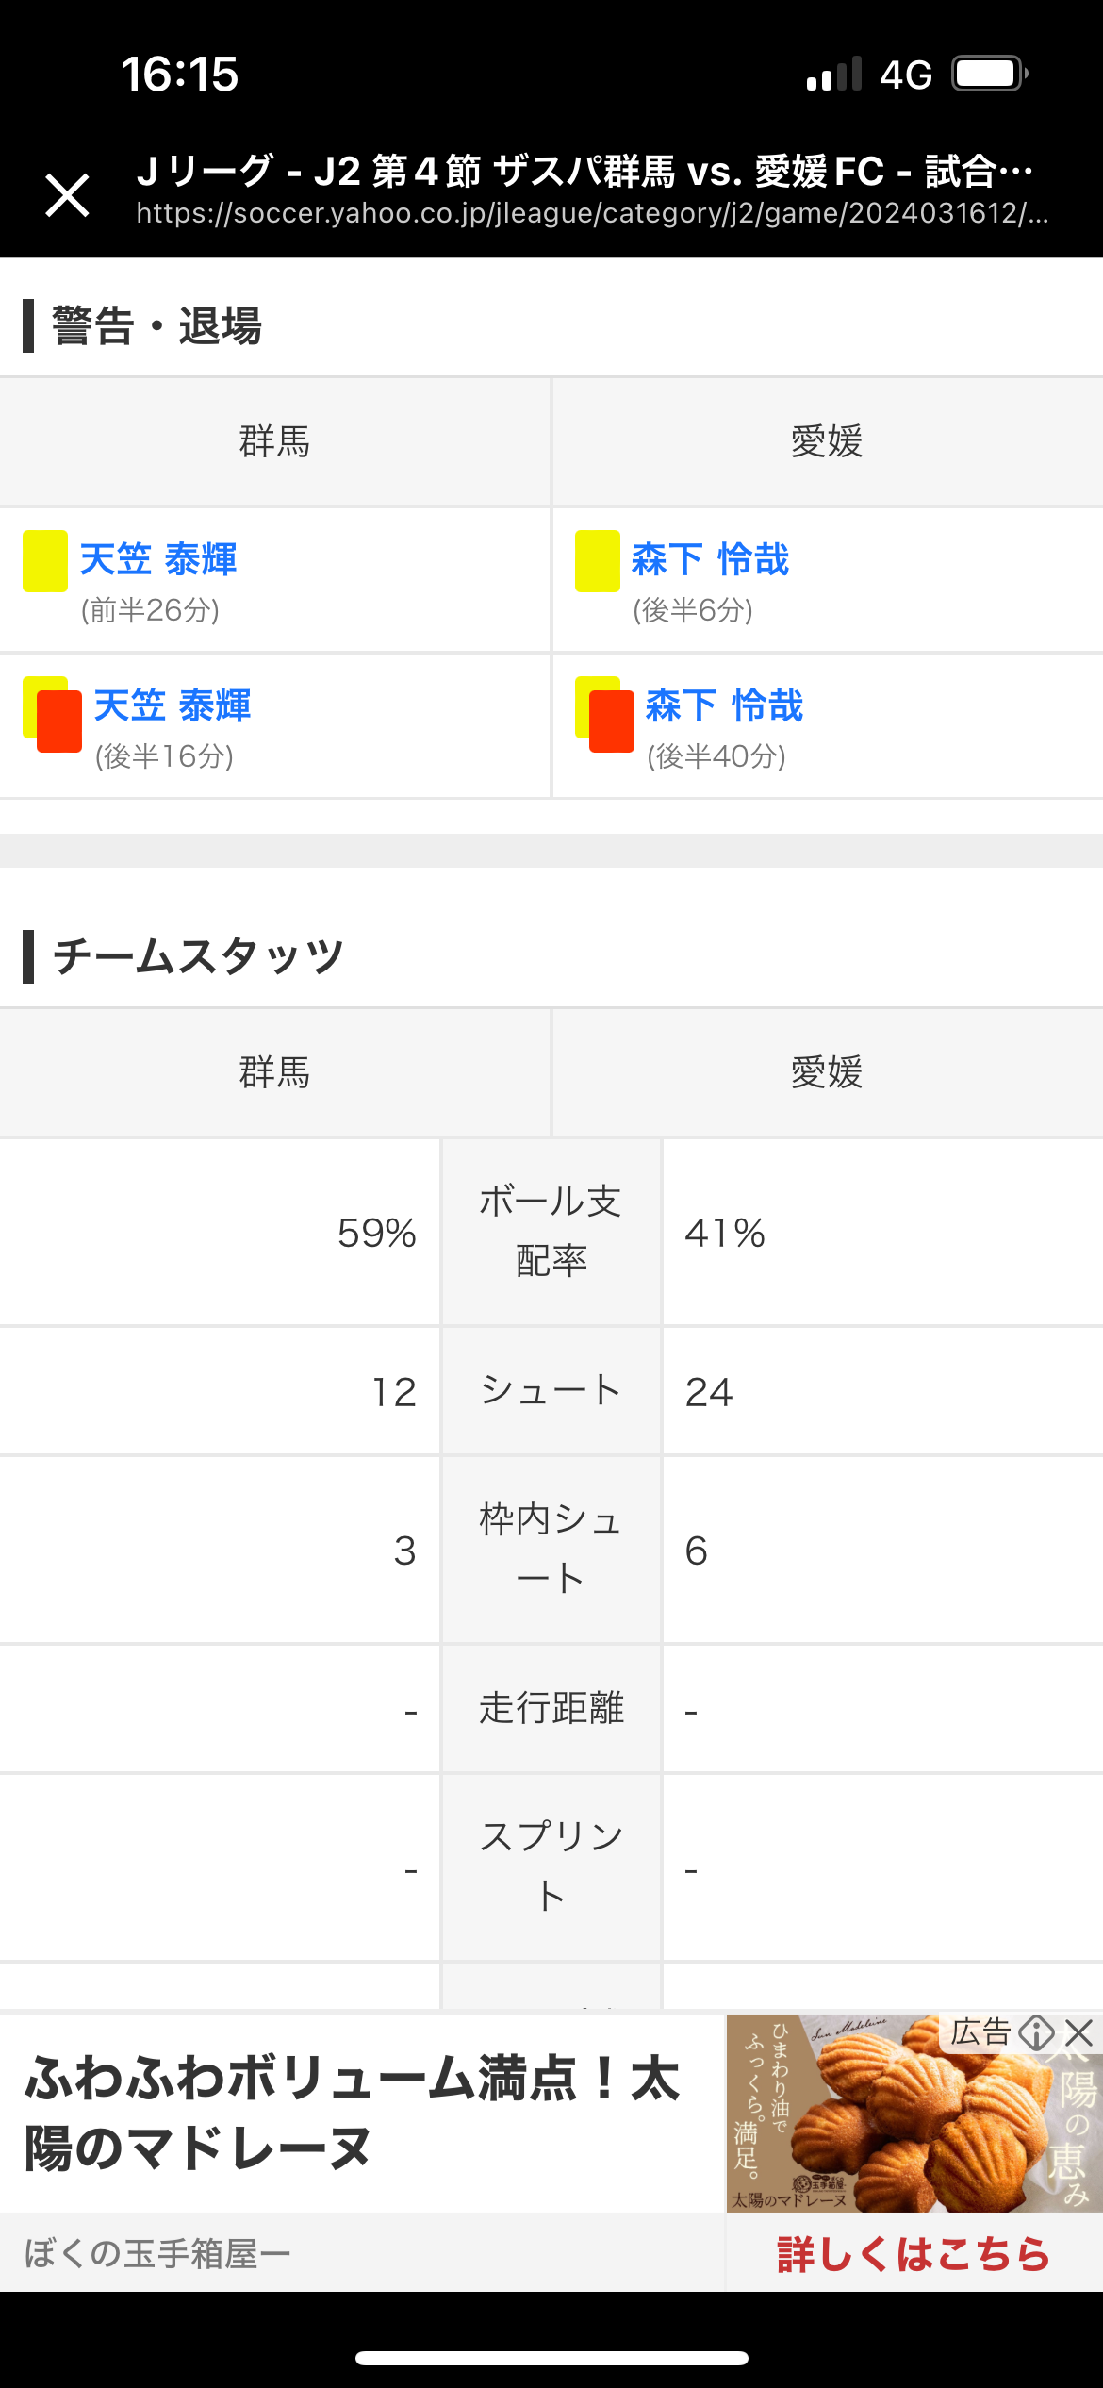
Task: Open 森下 怜哉 link at 後半40分
Action: pyautogui.click(x=724, y=705)
